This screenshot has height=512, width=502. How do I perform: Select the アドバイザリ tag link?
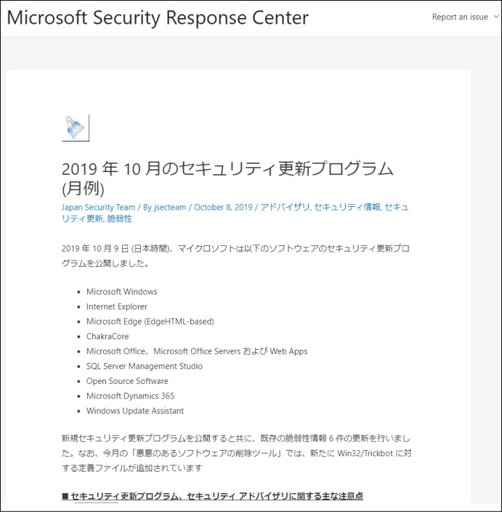pyautogui.click(x=284, y=207)
